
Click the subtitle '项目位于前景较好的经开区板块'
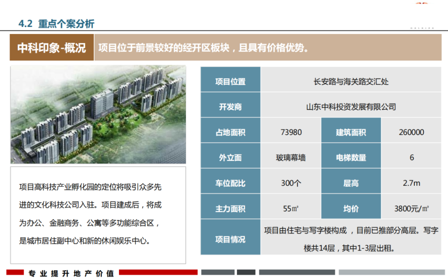[x=164, y=48]
